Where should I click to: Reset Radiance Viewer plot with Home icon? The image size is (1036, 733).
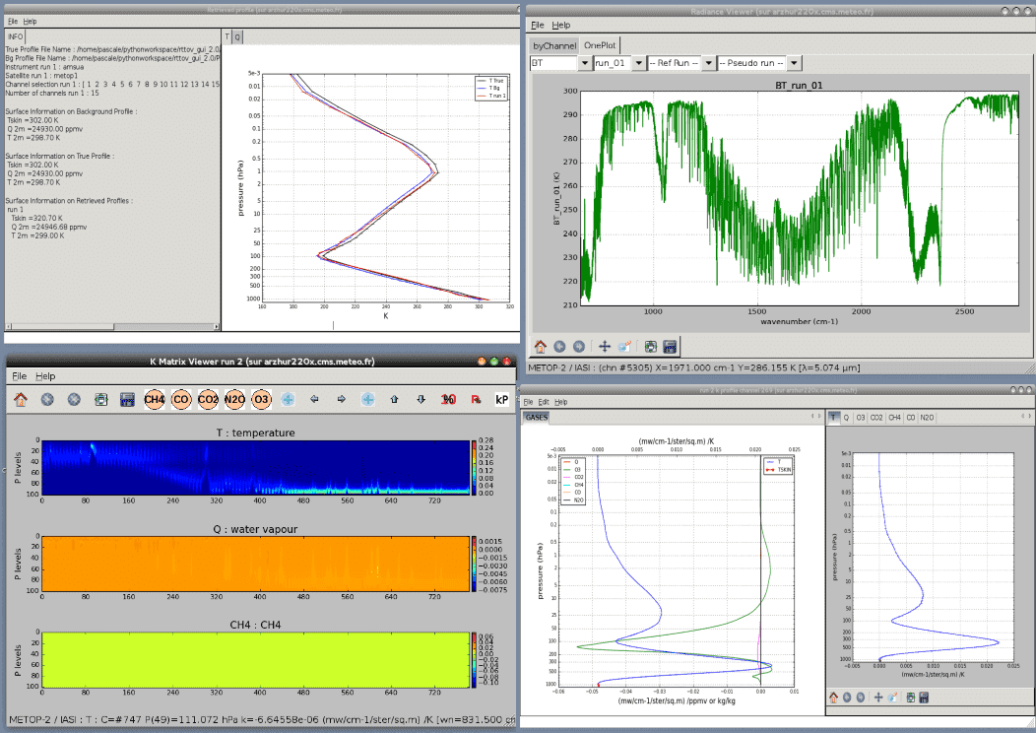(541, 347)
